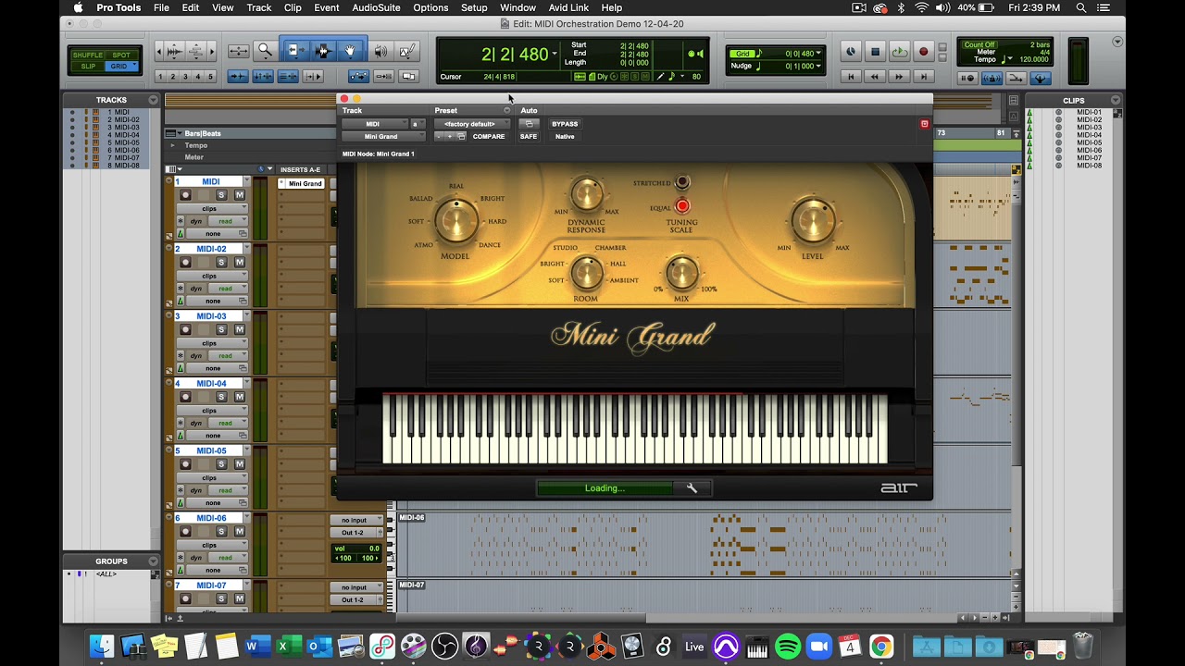Toggle the Wait for Note button
1185x666 pixels.
pyautogui.click(x=967, y=79)
